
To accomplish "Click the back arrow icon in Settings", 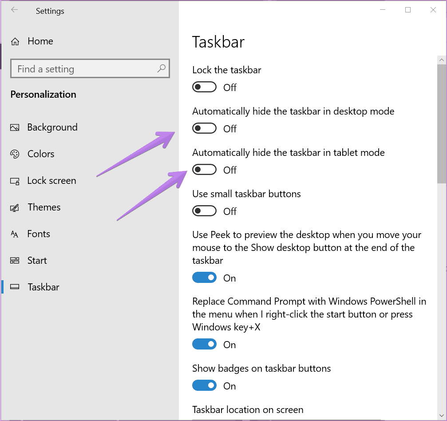I will pyautogui.click(x=15, y=10).
